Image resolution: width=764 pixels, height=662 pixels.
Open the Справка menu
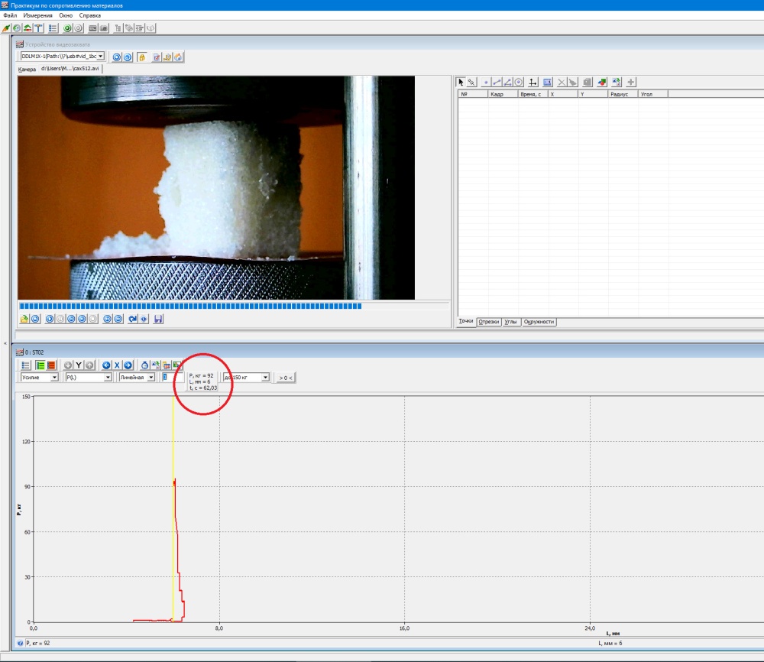pyautogui.click(x=90, y=15)
